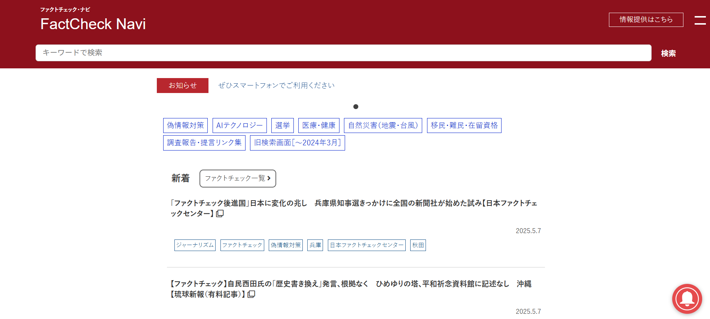The width and height of the screenshot is (710, 319).
Task: Click the ファクトチェック article tag
Action: pos(242,245)
